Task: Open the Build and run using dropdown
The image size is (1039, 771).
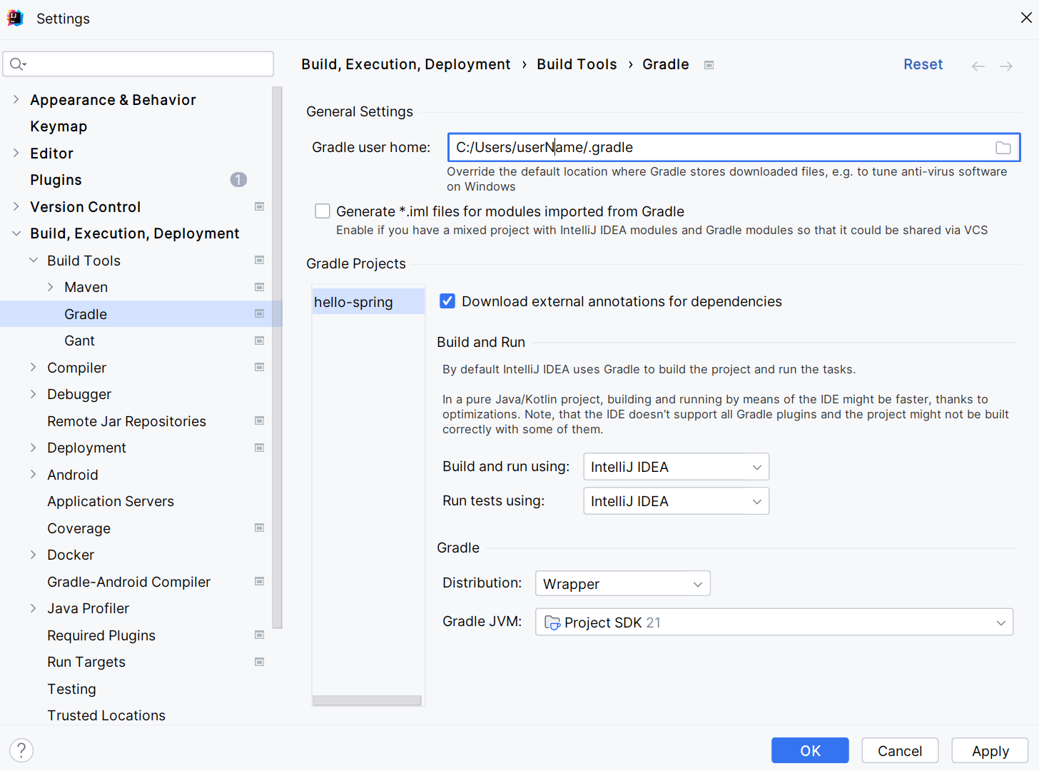Action: tap(676, 467)
